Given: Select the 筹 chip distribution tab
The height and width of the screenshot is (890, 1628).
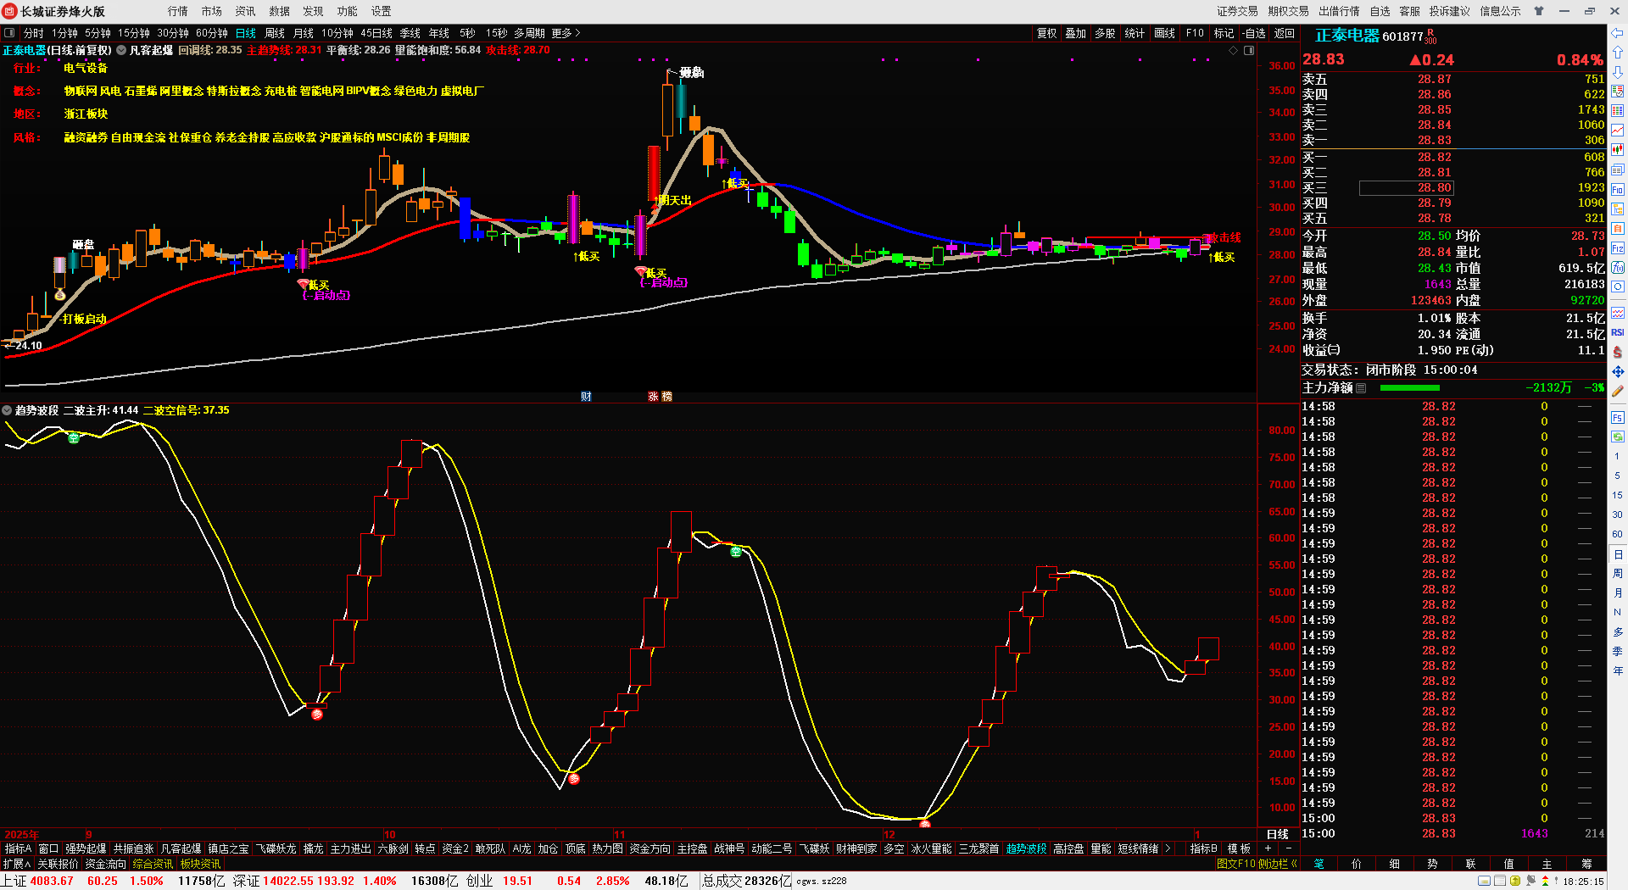Looking at the screenshot, I should [1586, 864].
